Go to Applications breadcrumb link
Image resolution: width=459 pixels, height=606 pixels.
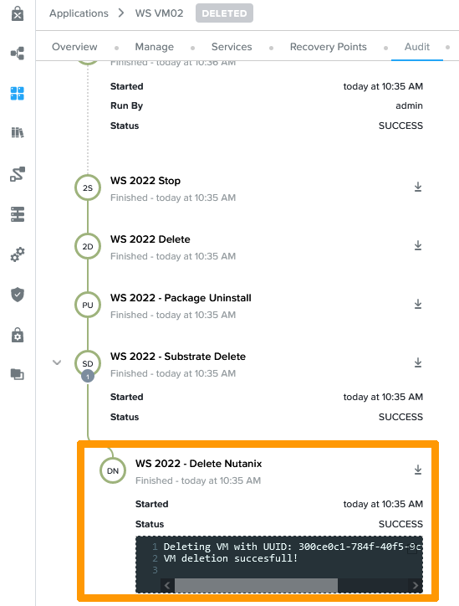(79, 13)
